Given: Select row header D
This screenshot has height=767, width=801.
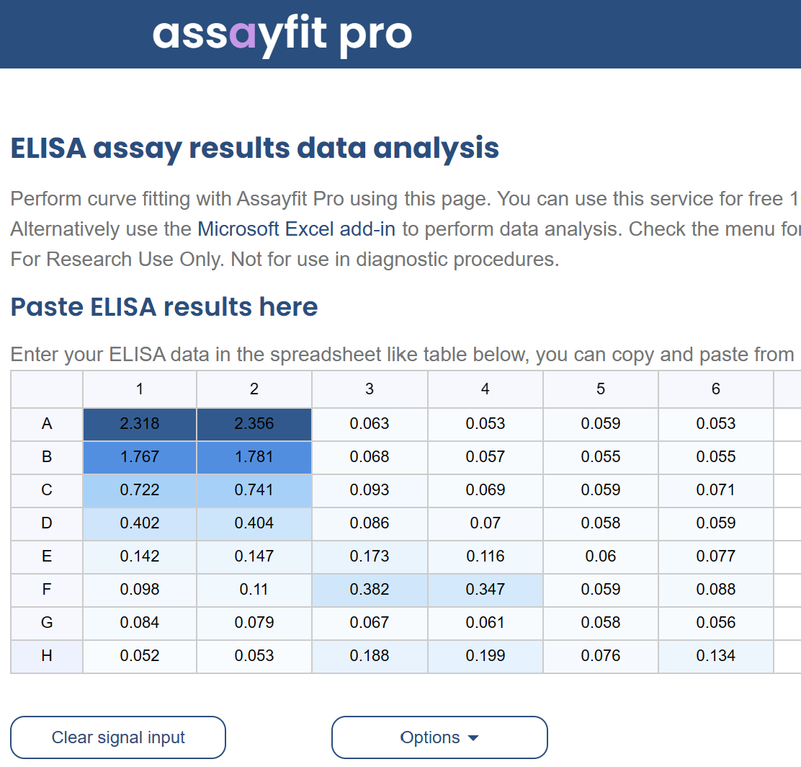Looking at the screenshot, I should pos(47,523).
